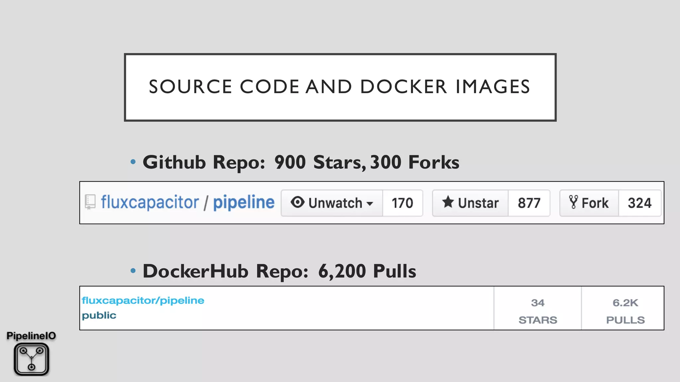This screenshot has width=680, height=382.
Task: Open the stargazers count 877
Action: tap(529, 203)
